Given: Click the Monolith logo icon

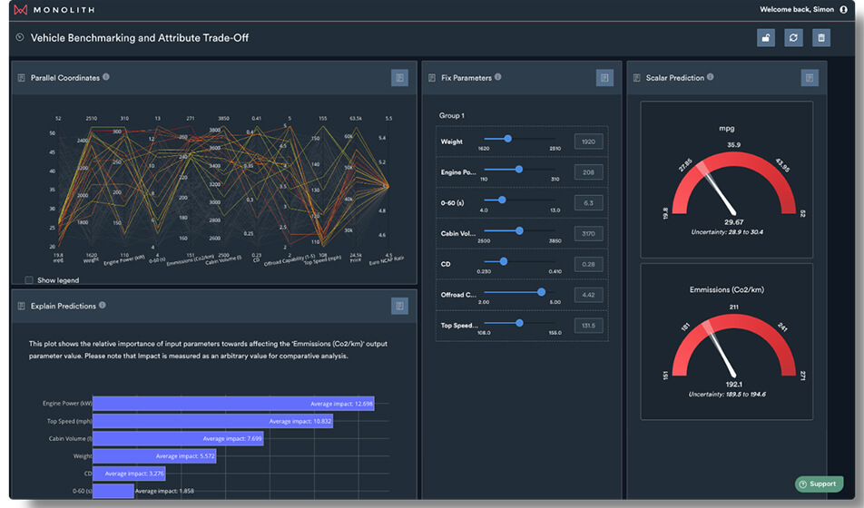Looking at the screenshot, I should [20, 9].
